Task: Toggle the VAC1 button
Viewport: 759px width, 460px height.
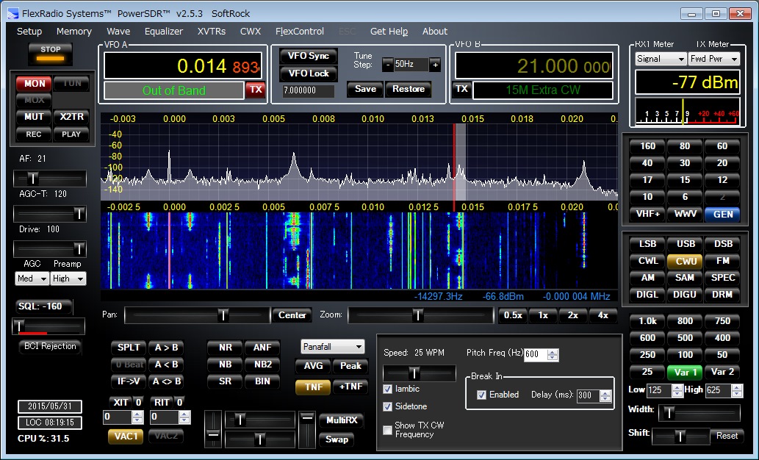Action: [126, 436]
